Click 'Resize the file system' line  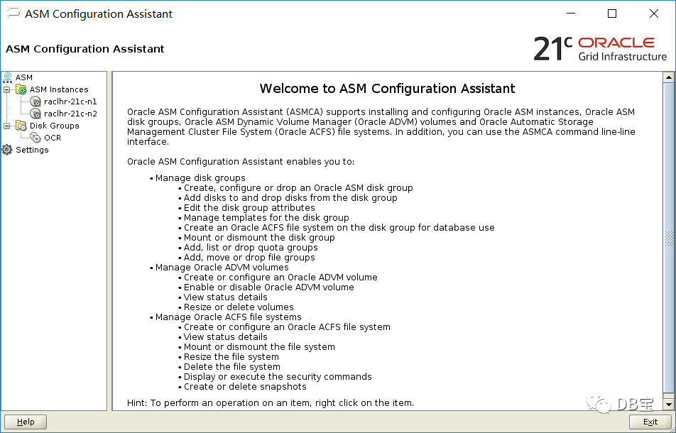point(231,357)
